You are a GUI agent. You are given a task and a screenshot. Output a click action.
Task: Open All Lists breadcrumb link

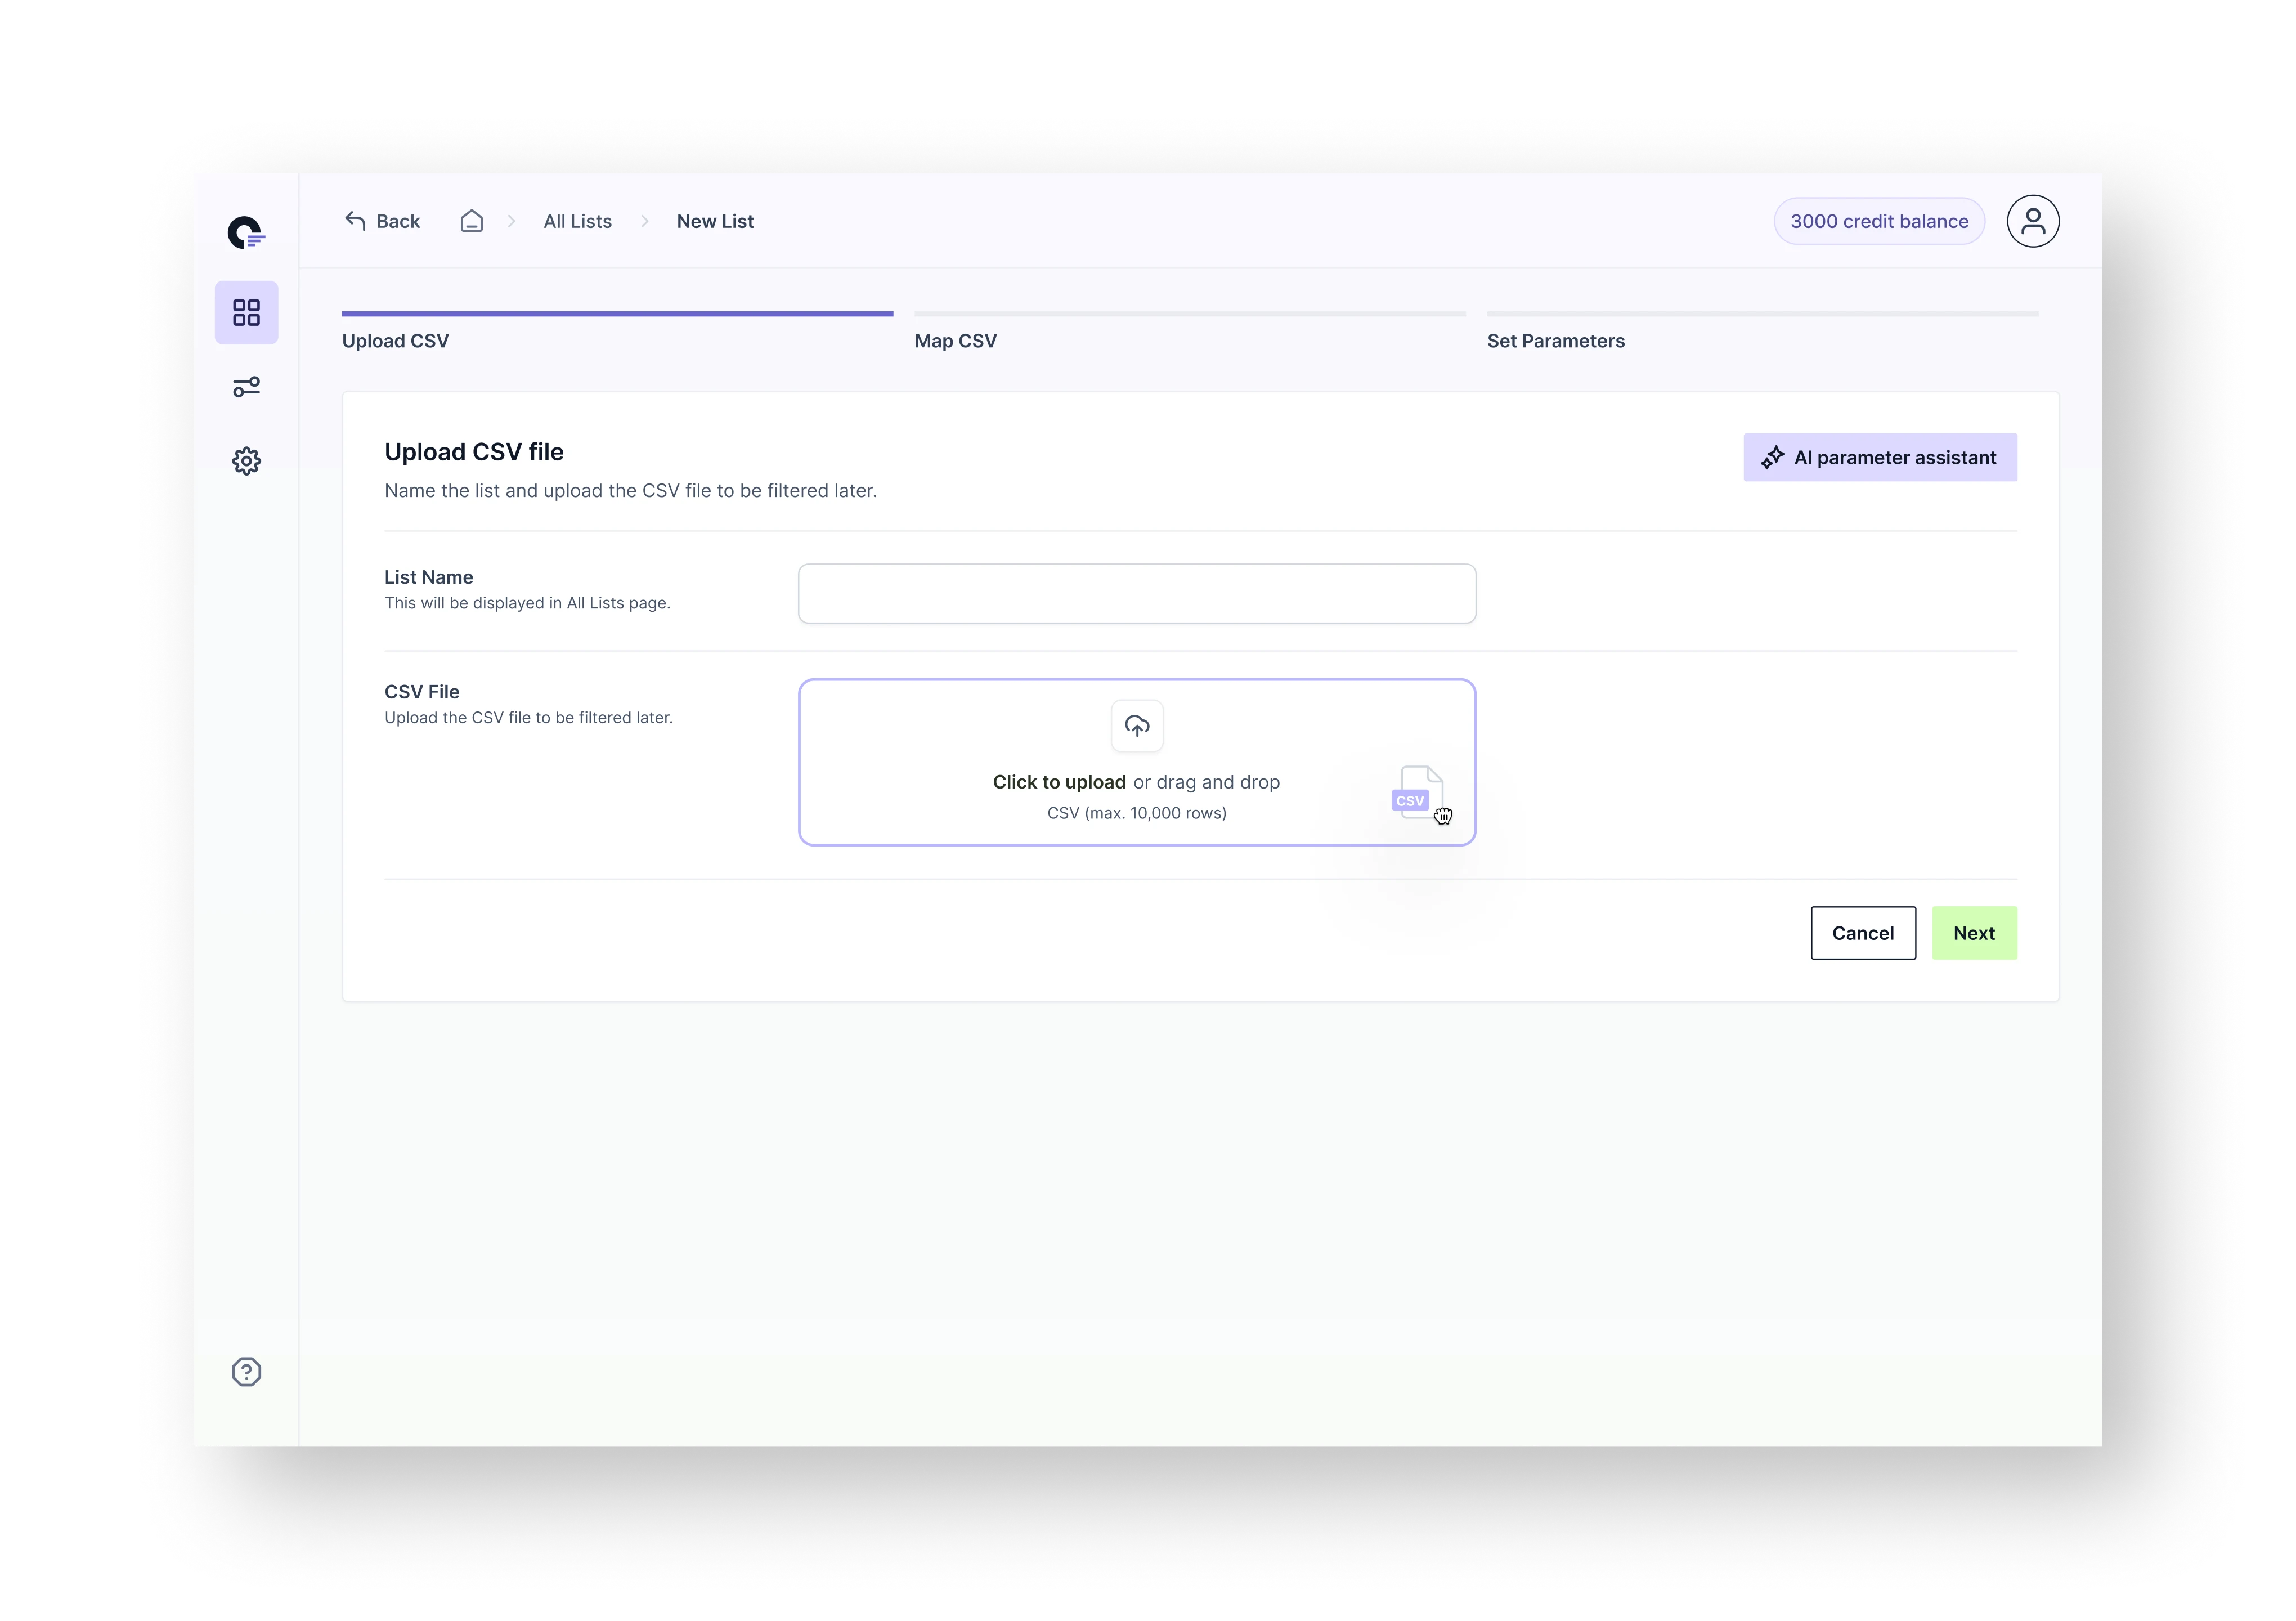(x=577, y=221)
